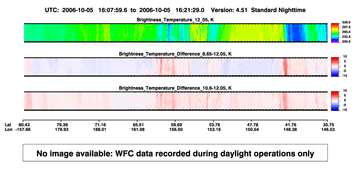Click latitude value 65.51

(138, 124)
